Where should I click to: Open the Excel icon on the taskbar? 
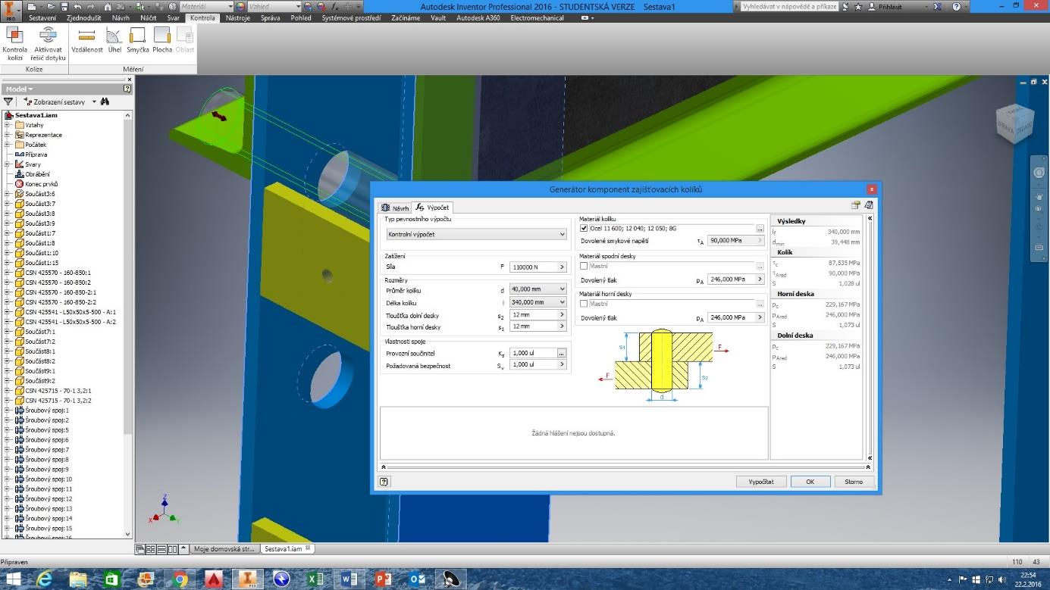[x=315, y=579]
